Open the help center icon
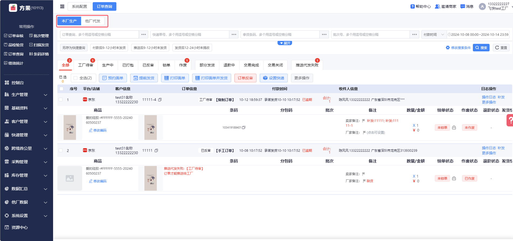The width and height of the screenshot is (513, 241). [413, 6]
